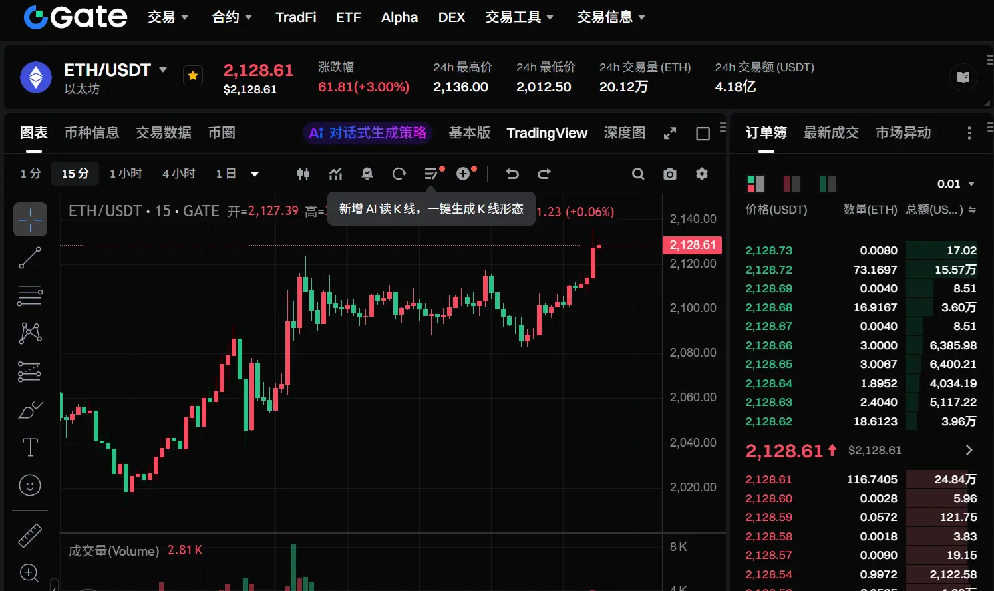Switch chart to 深度图 depth view

(624, 133)
